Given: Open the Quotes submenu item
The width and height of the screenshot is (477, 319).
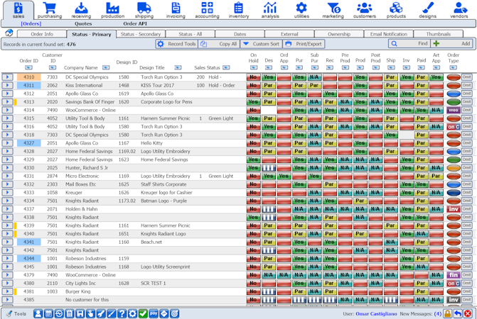Looking at the screenshot, I should (x=83, y=23).
